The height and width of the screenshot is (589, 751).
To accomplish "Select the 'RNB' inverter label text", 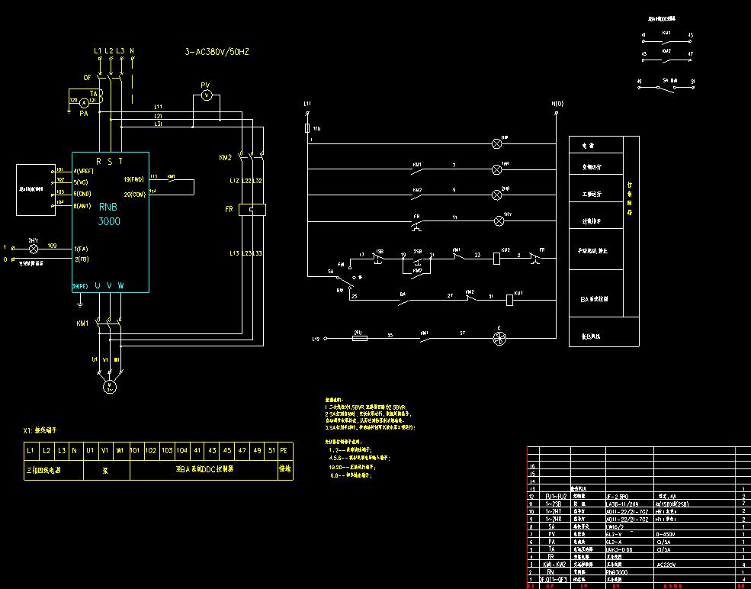I will [x=108, y=207].
